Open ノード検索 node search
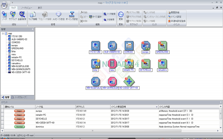The height and width of the screenshot is (139, 223). (110, 14)
